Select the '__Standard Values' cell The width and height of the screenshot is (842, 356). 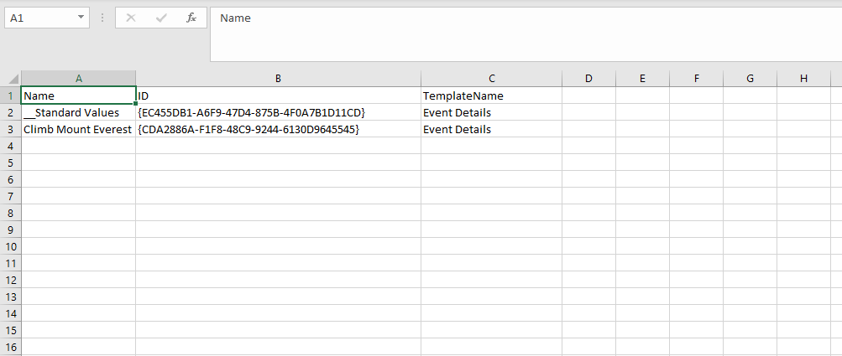point(78,112)
